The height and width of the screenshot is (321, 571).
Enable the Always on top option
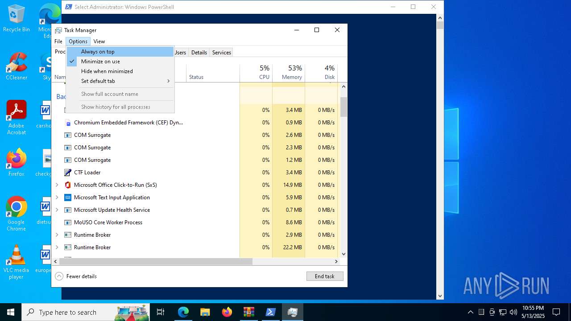(120, 52)
